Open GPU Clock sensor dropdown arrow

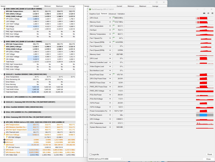coord(110,18)
